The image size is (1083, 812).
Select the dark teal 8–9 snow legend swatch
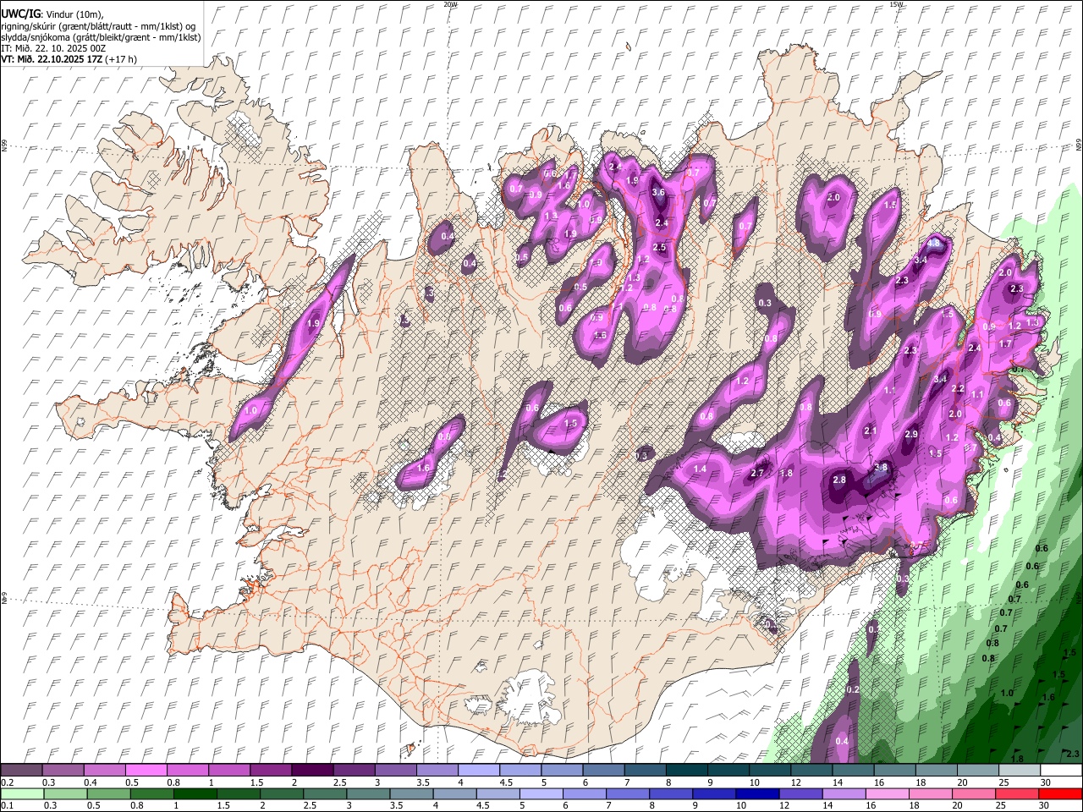(686, 771)
